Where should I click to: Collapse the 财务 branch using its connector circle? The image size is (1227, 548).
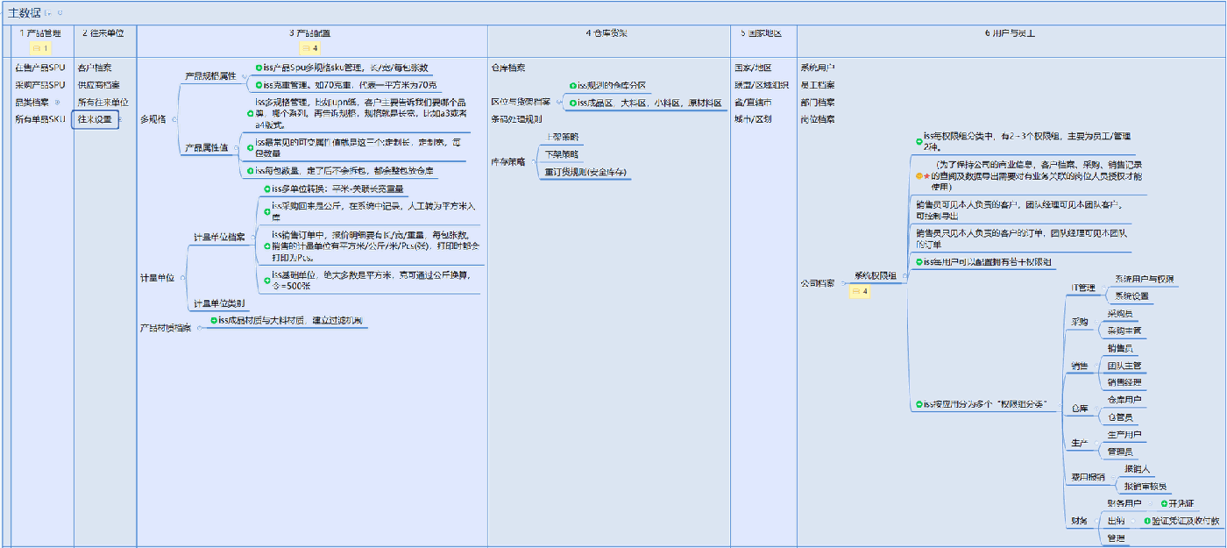[1096, 521]
